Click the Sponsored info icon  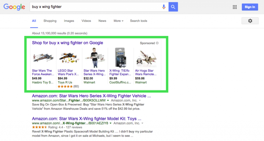click(157, 43)
